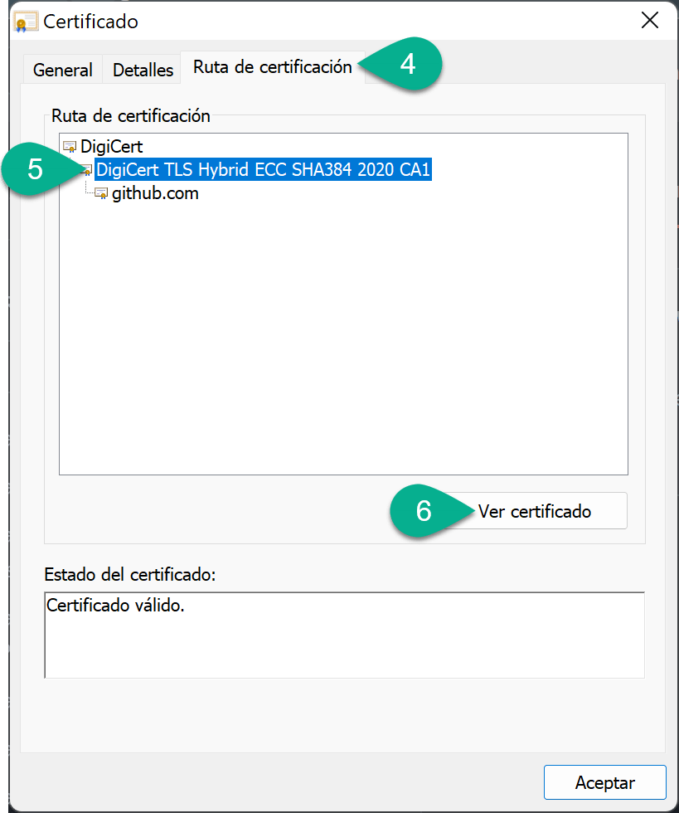Click empty area in the certification path list
This screenshot has width=679, height=813.
(343, 348)
